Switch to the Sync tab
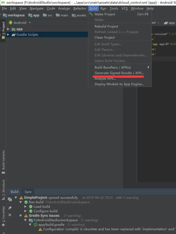This screenshot has height=234, width=176. click(x=28, y=192)
